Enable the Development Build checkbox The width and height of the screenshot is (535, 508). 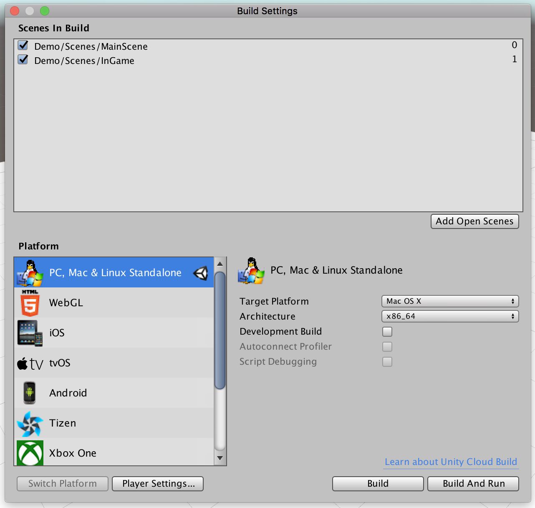[x=387, y=332]
